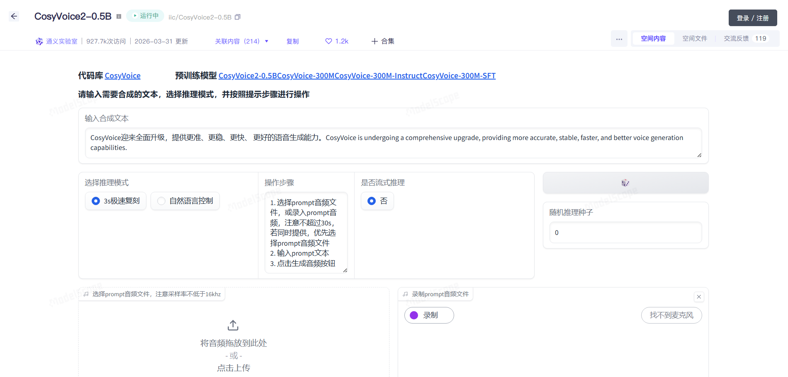
Task: Expand the 关联内容 (214) dropdown
Action: [242, 41]
